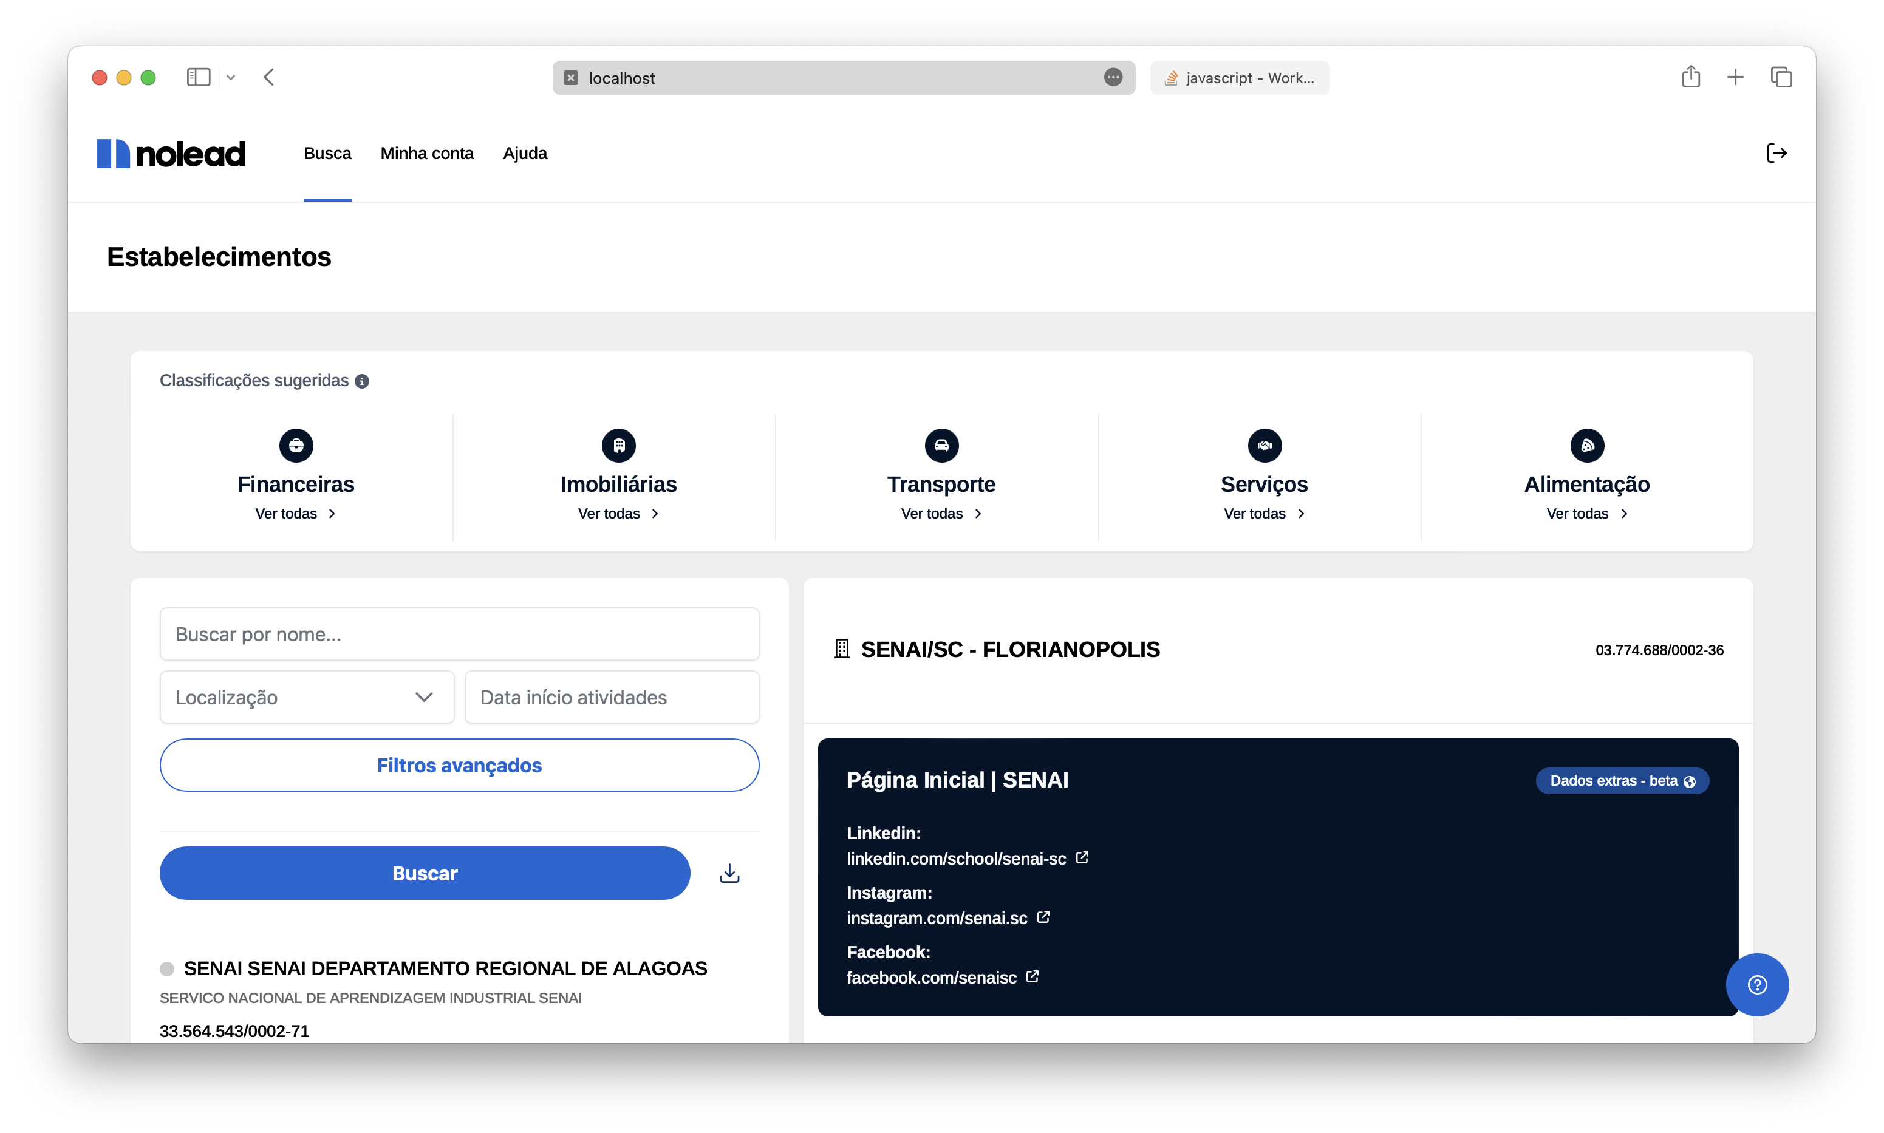The height and width of the screenshot is (1133, 1884).
Task: Open Ver todas under Transporte
Action: pyautogui.click(x=941, y=514)
